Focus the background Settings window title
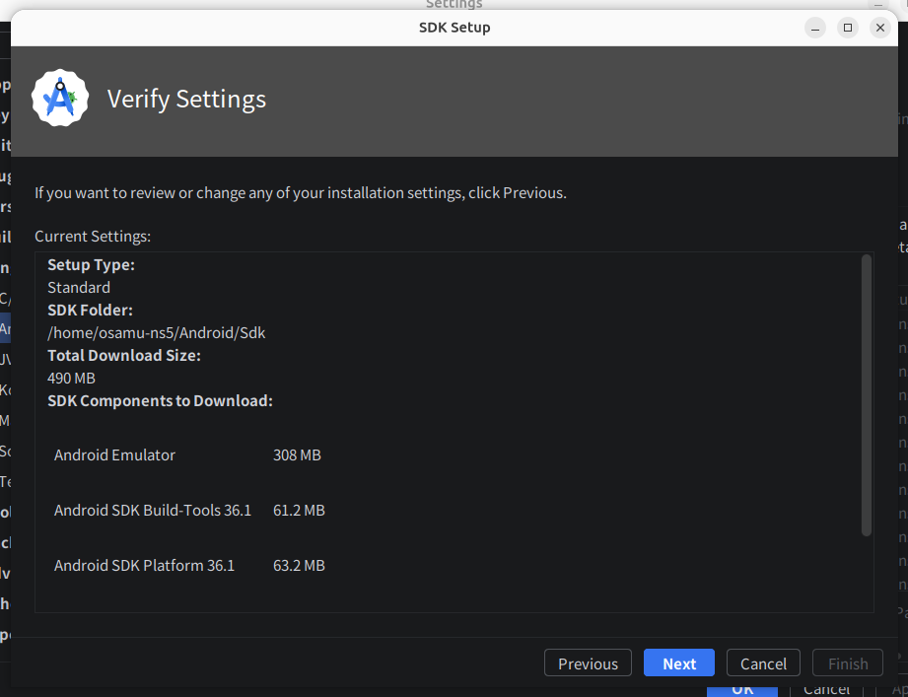This screenshot has height=697, width=908. (454, 4)
